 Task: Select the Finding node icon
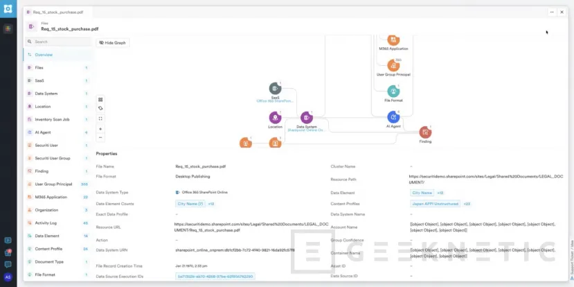(425, 132)
